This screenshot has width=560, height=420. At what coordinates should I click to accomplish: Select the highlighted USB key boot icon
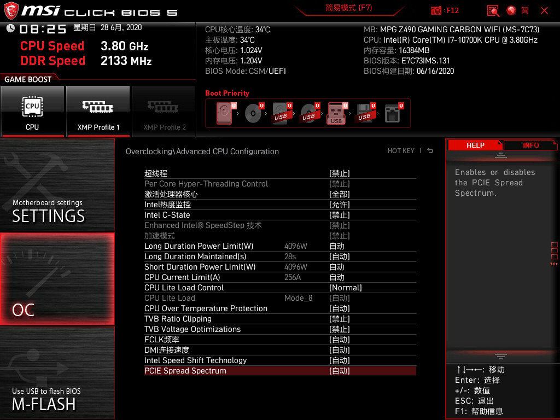(337, 113)
